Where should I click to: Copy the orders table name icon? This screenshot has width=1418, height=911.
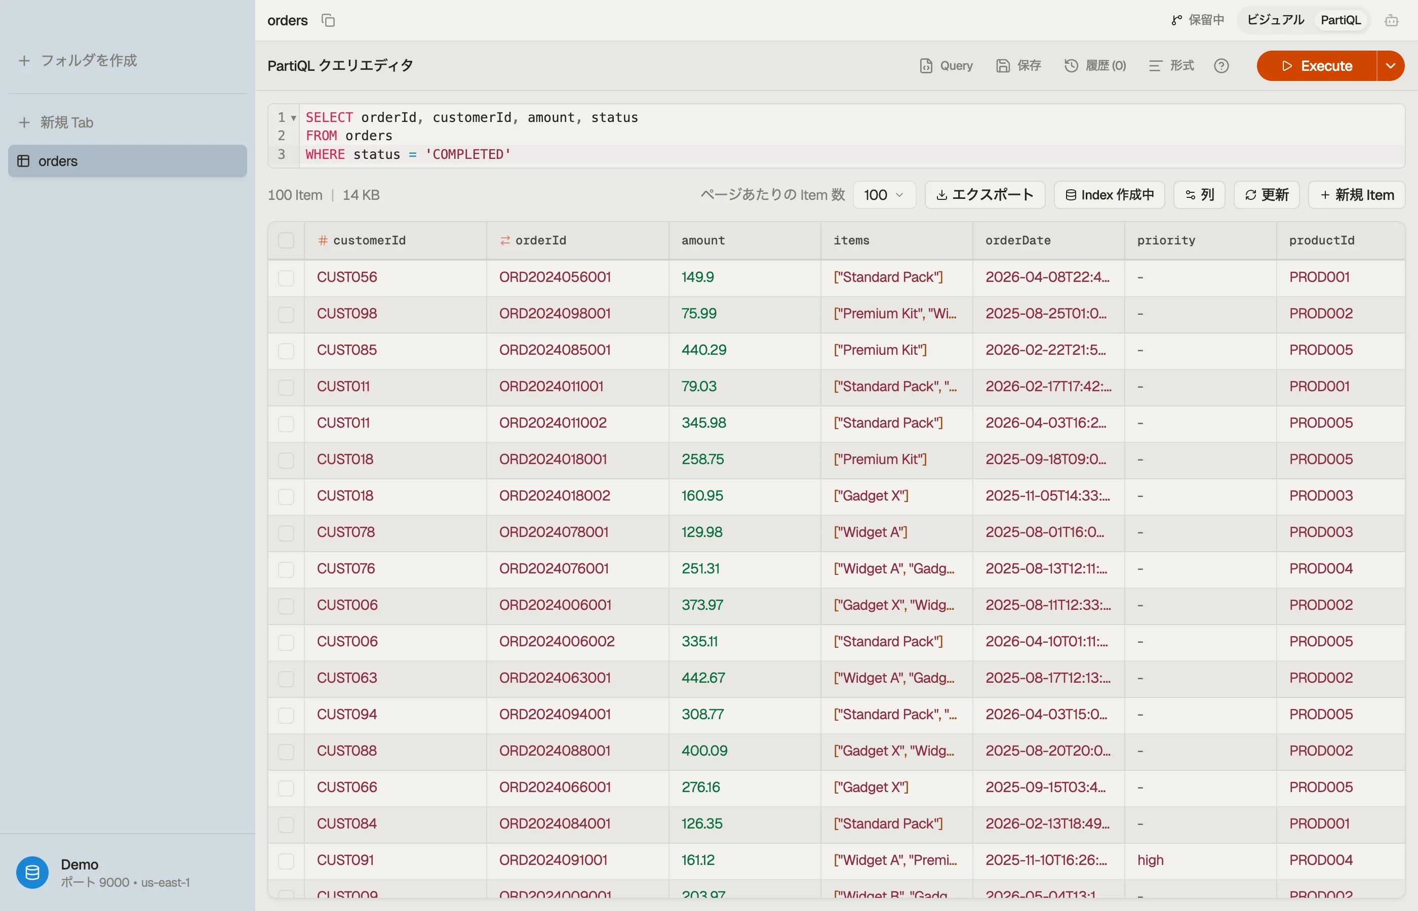[x=328, y=21]
